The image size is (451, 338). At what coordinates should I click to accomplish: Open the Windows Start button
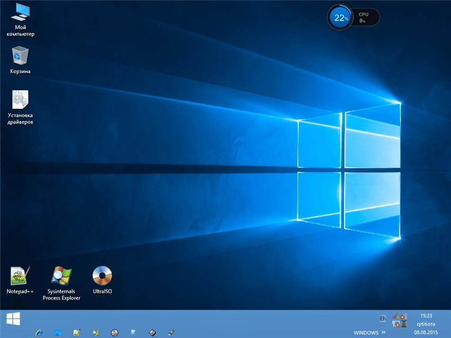tap(13, 319)
